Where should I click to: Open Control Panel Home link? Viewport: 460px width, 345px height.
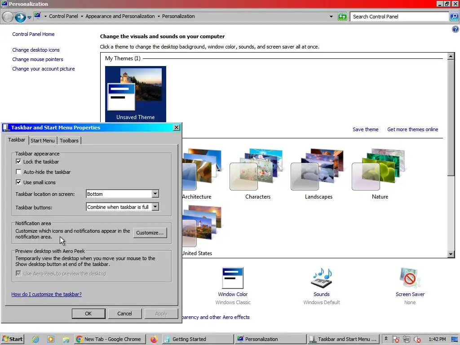pos(33,34)
